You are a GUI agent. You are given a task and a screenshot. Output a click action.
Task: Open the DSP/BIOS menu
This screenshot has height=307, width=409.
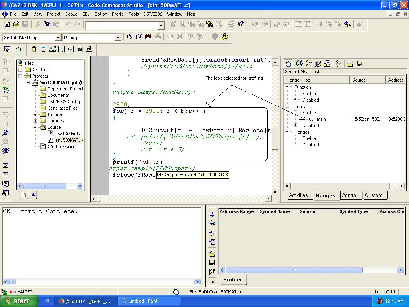pyautogui.click(x=153, y=14)
